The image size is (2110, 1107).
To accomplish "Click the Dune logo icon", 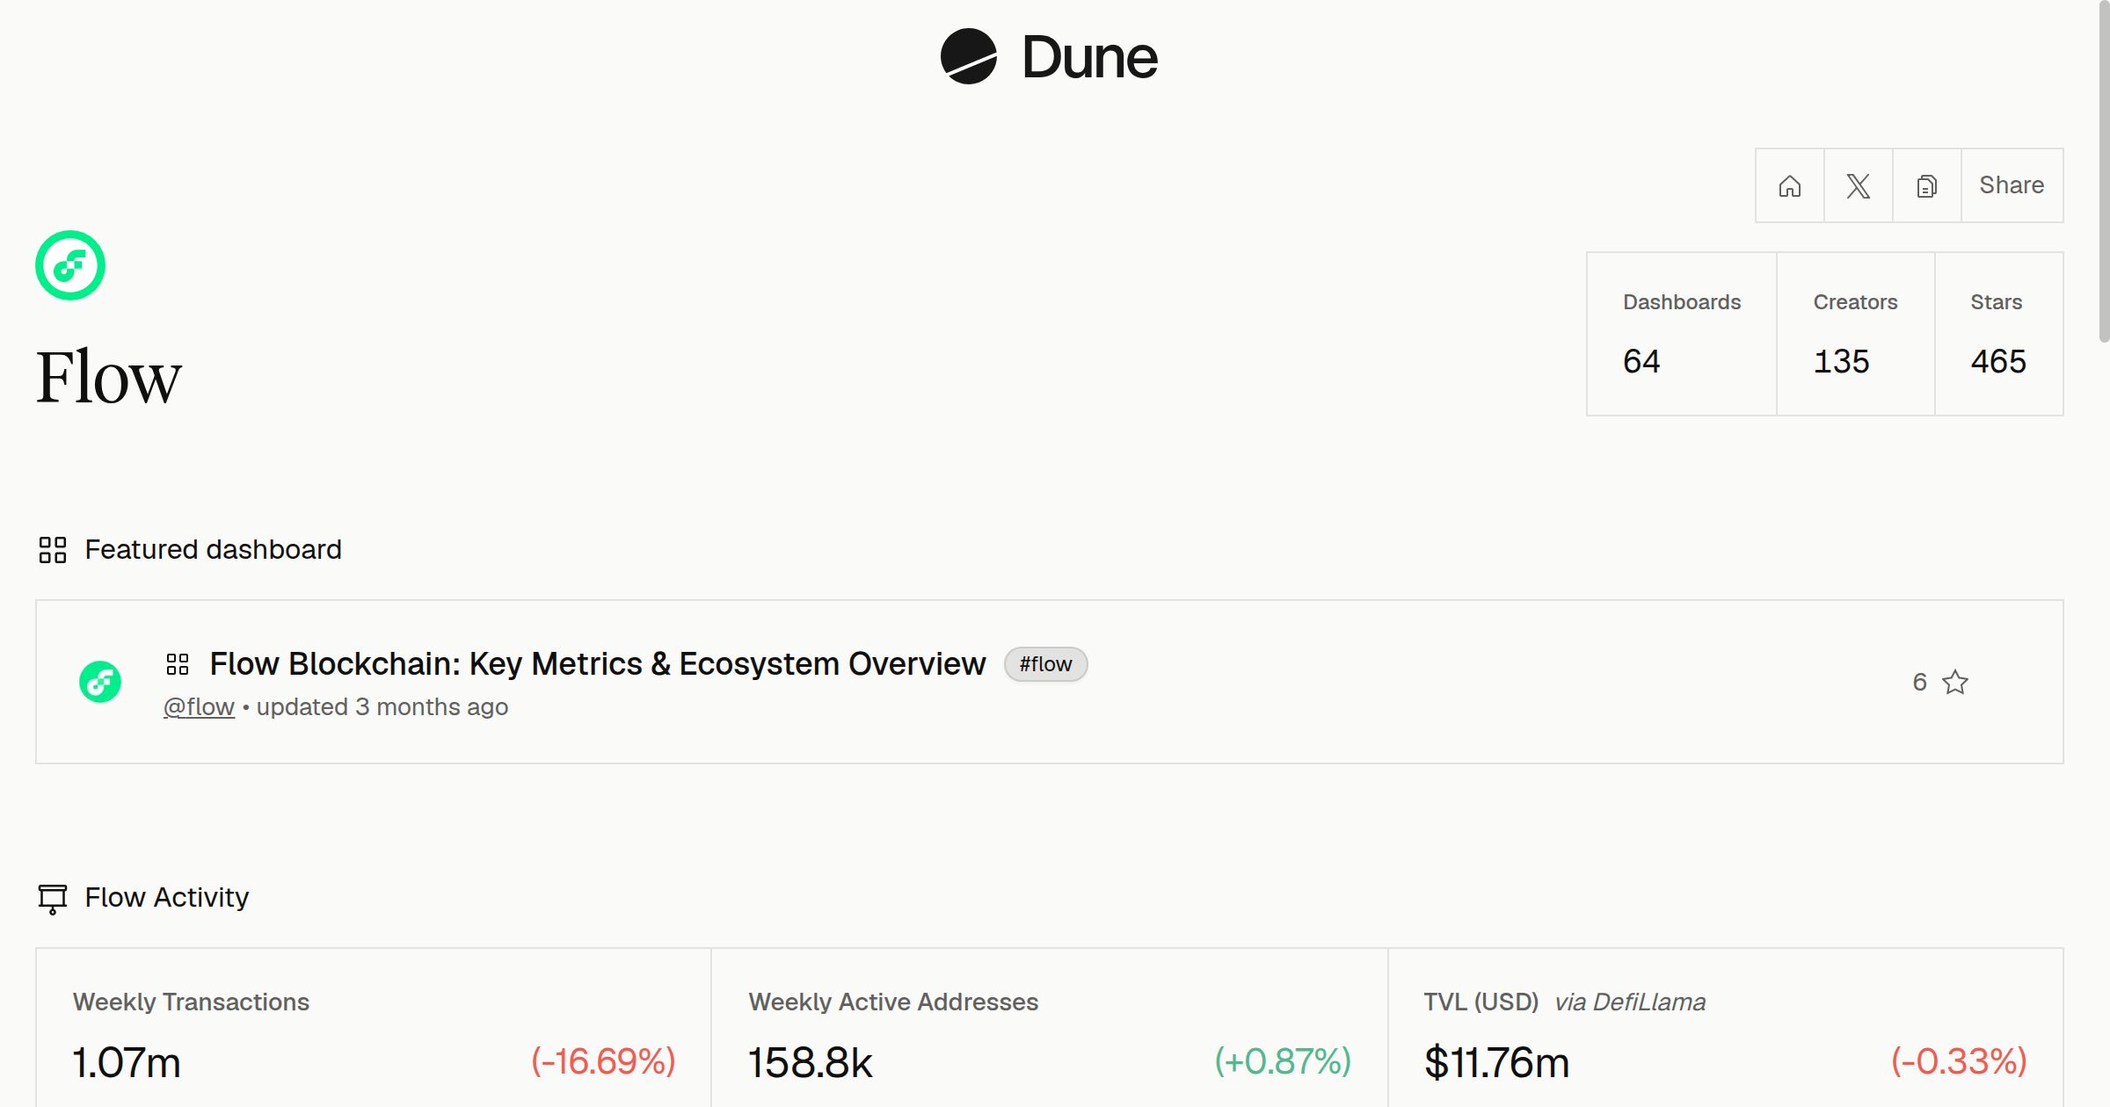I will [x=968, y=56].
